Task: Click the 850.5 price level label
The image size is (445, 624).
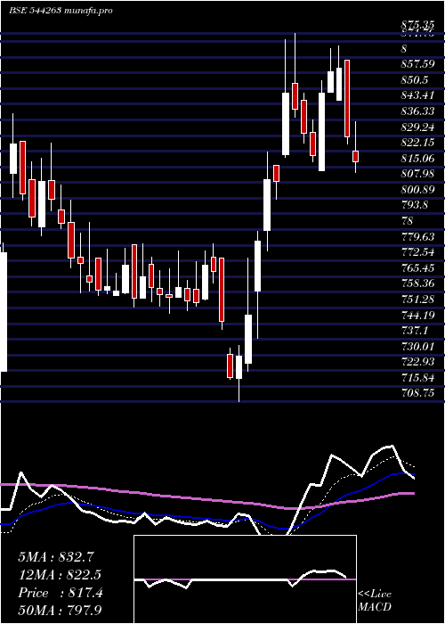Action: pyautogui.click(x=415, y=80)
